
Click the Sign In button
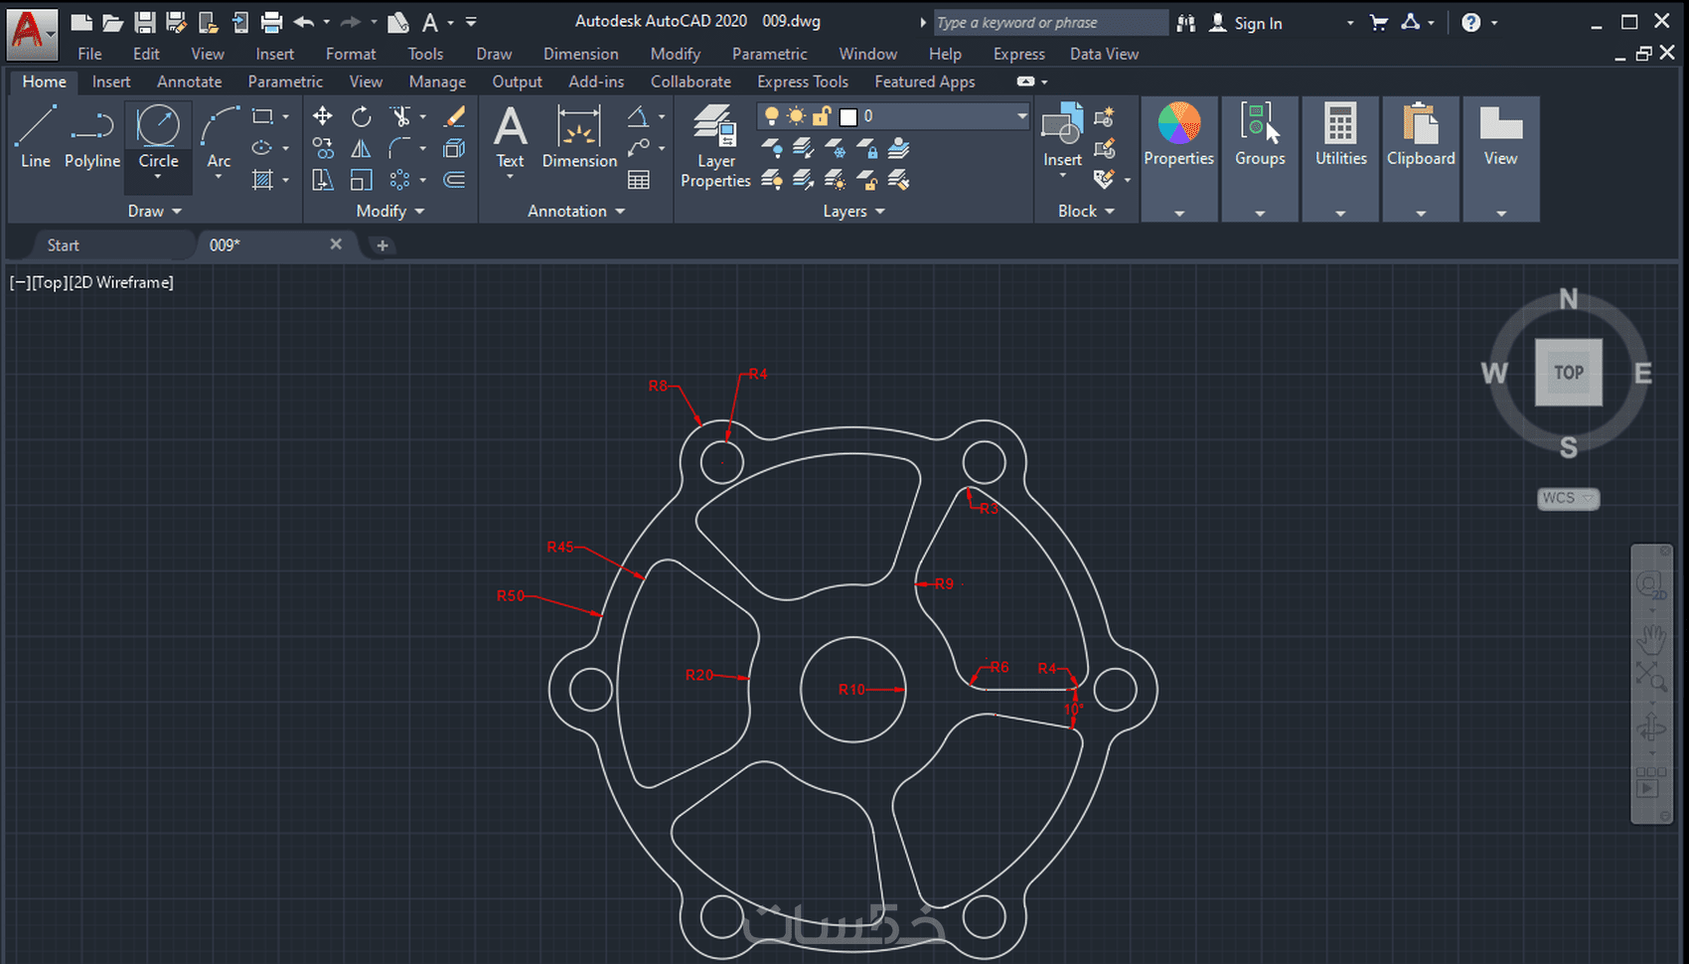point(1246,23)
